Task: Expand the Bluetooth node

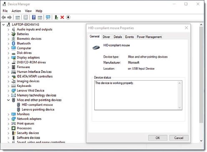Action: pyautogui.click(x=8, y=44)
